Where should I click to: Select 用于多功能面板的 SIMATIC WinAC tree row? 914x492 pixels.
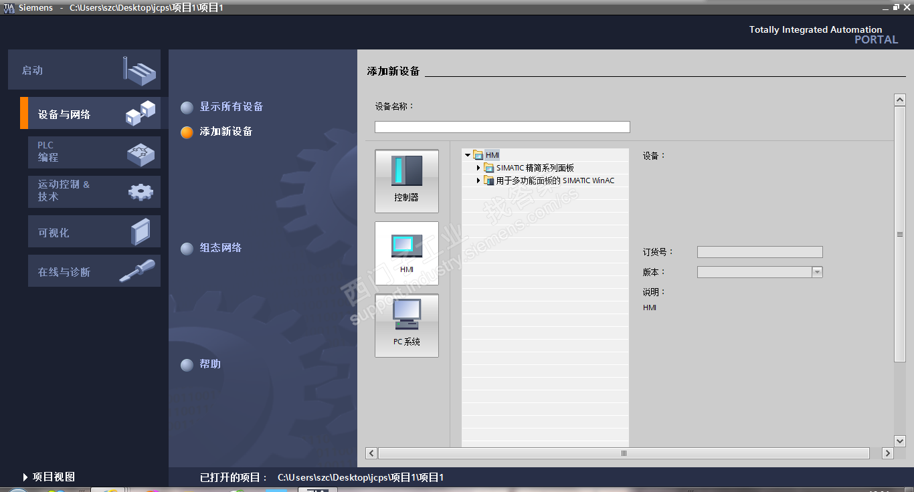(x=545, y=180)
